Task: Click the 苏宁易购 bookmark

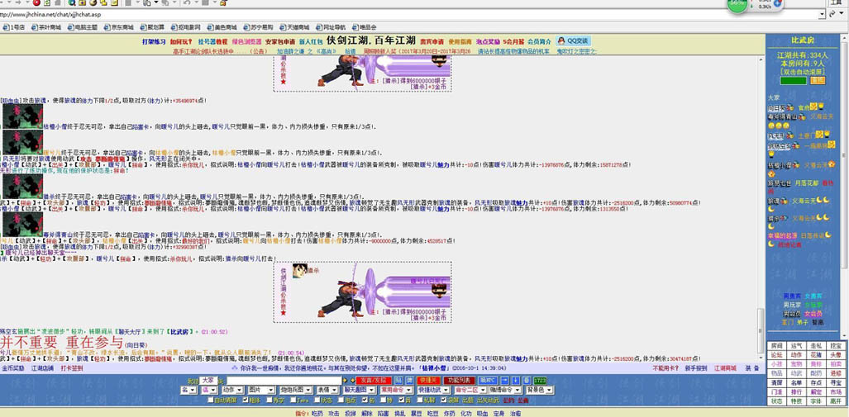Action: pyautogui.click(x=259, y=27)
